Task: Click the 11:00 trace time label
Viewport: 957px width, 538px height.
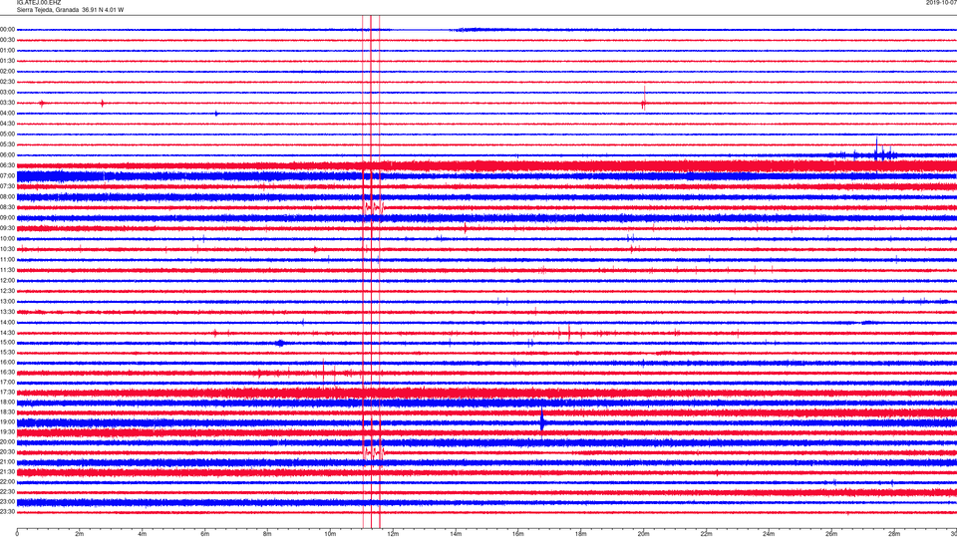Action: coord(7,259)
